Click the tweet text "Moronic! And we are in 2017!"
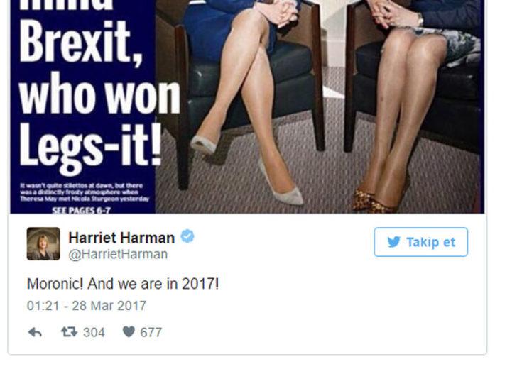Screen dimensions: 517x369 [x=123, y=284]
